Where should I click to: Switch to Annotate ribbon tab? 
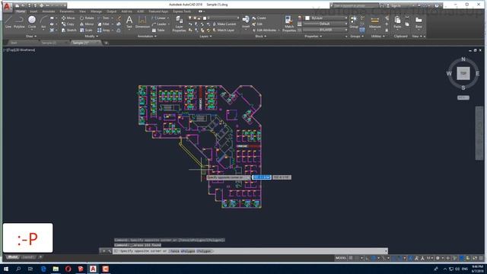coord(49,11)
